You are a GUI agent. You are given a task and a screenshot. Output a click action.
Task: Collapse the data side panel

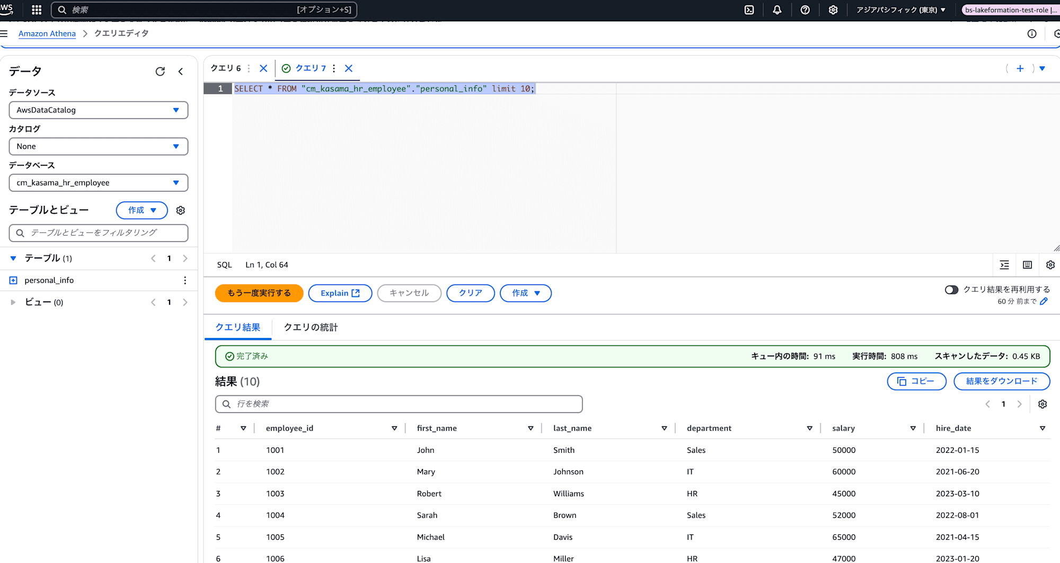click(x=181, y=71)
